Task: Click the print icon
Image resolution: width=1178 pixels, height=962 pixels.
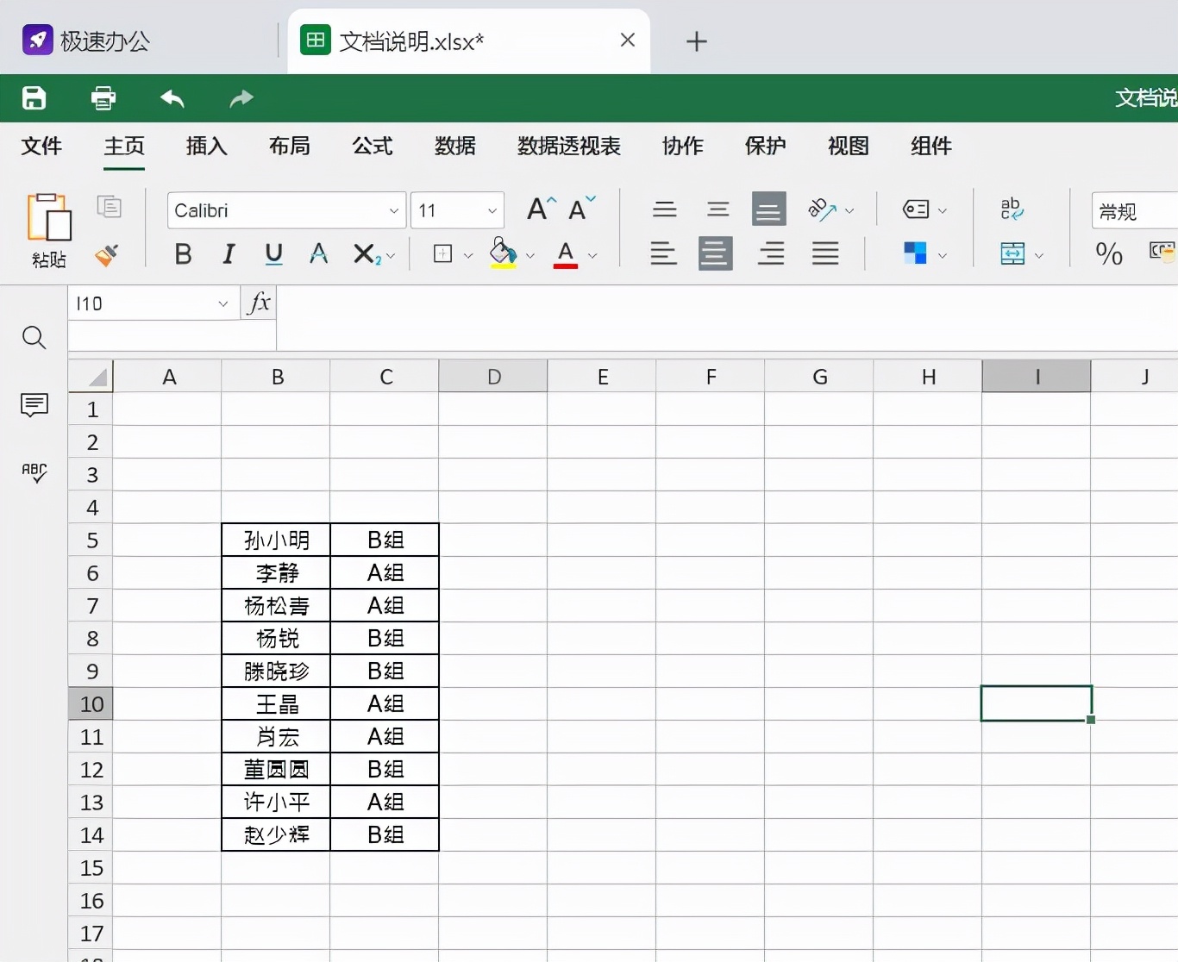Action: (x=103, y=98)
